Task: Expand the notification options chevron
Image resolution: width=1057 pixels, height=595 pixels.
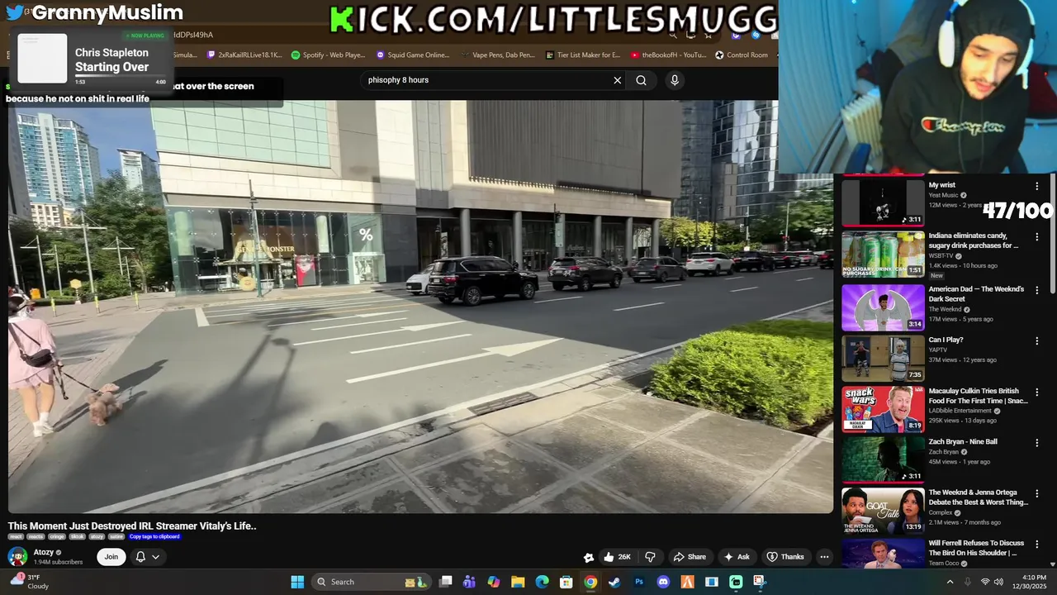Action: pos(155,557)
